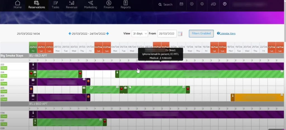The height and width of the screenshot is (130, 286).
Task: Open date picker icon beside From field
Action: (x=180, y=33)
